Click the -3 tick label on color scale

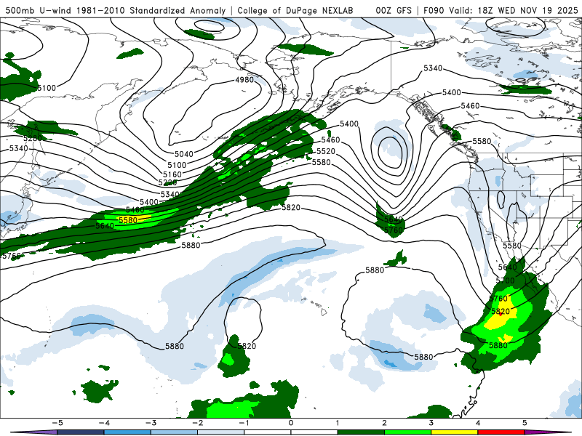151,423
